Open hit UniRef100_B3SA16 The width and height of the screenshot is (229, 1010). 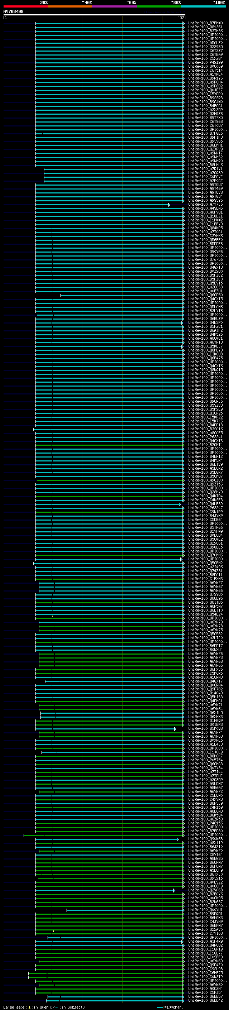(205, 429)
